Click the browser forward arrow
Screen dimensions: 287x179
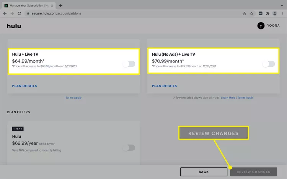point(12,13)
